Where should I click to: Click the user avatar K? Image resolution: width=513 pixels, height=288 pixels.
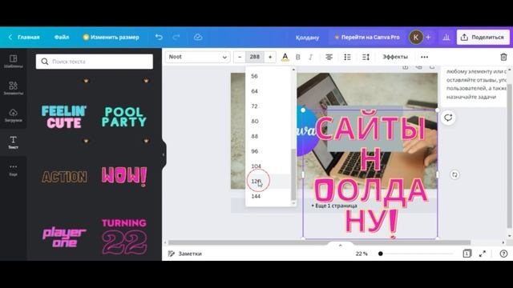coord(416,38)
